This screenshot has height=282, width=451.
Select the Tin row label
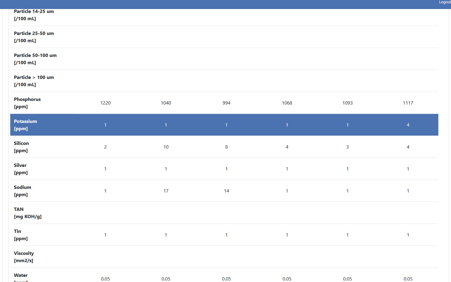(x=20, y=235)
